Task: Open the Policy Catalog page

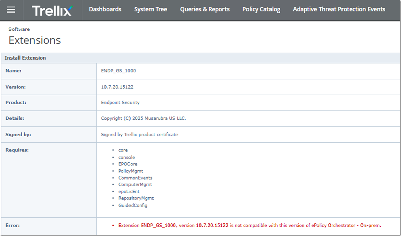Action: coord(261,9)
